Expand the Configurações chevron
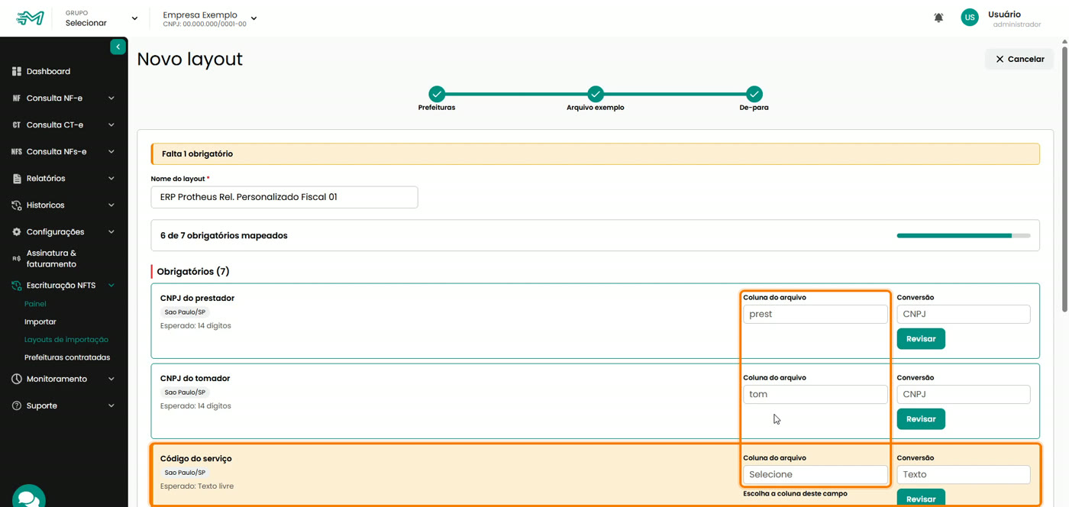This screenshot has width=1069, height=507. pyautogui.click(x=111, y=232)
